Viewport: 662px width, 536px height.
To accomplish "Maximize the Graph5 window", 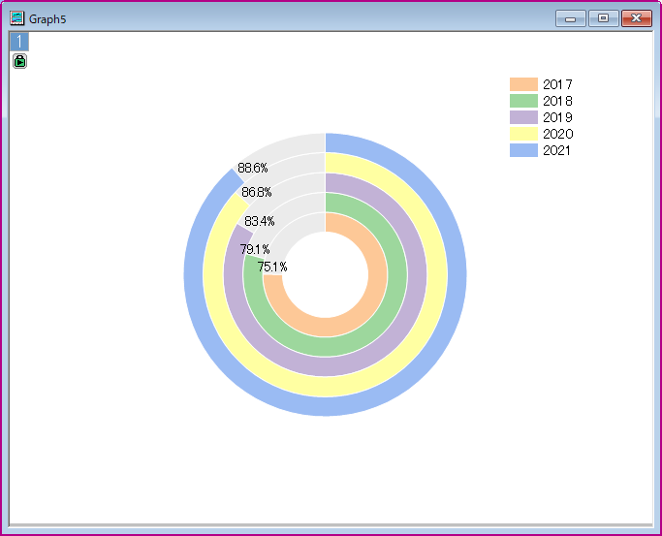I will [x=603, y=18].
